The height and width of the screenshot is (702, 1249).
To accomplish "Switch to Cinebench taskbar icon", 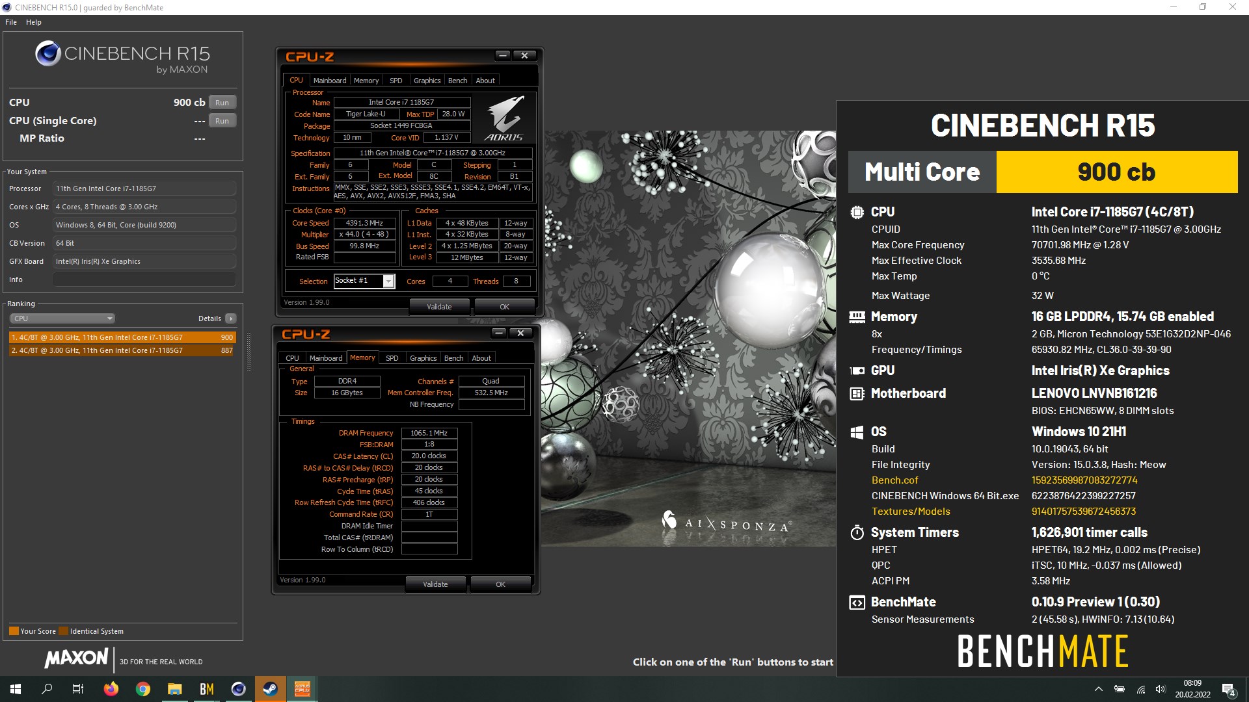I will point(239,689).
